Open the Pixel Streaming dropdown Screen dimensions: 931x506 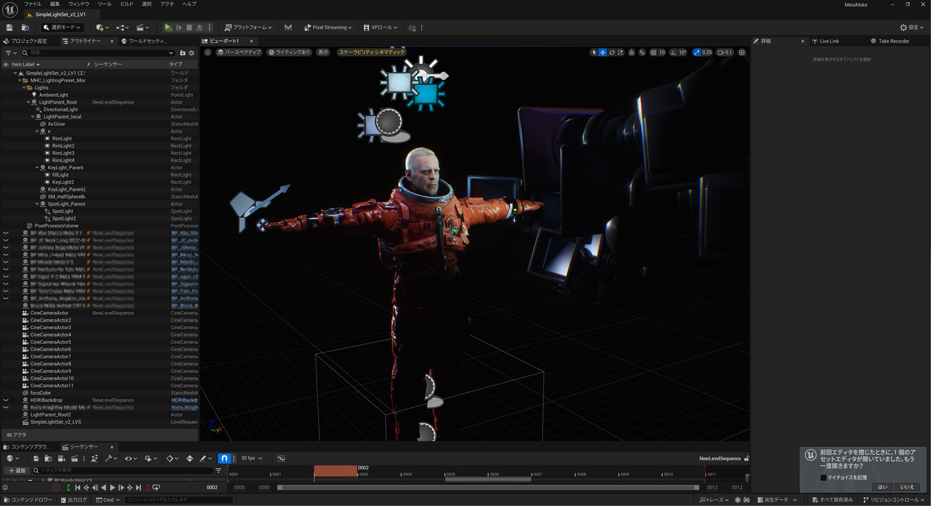point(328,28)
